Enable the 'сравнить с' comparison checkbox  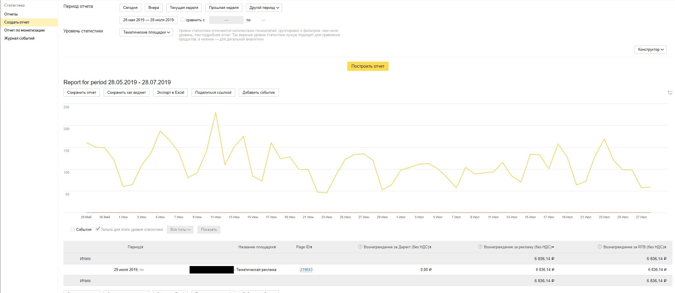[x=182, y=20]
